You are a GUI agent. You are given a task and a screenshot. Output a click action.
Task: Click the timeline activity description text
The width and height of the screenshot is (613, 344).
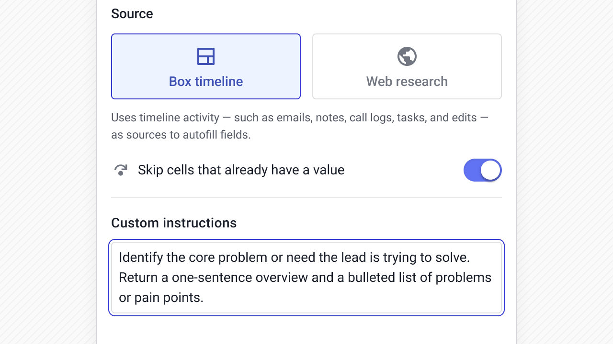(x=300, y=126)
